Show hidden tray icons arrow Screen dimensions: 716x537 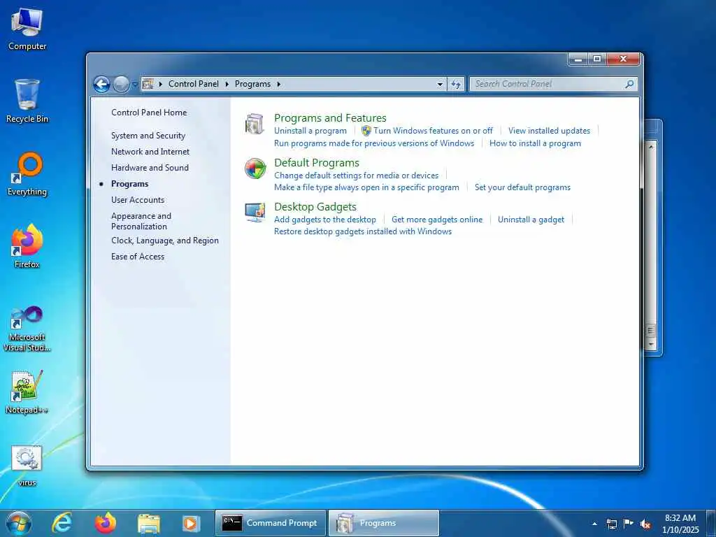(594, 524)
